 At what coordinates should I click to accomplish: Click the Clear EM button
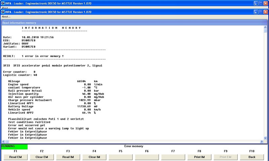click(x=42, y=157)
